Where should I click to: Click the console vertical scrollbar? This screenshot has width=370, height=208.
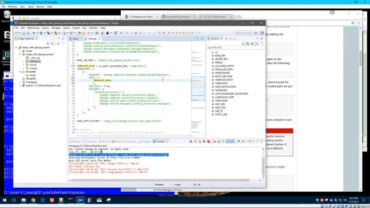click(263, 163)
